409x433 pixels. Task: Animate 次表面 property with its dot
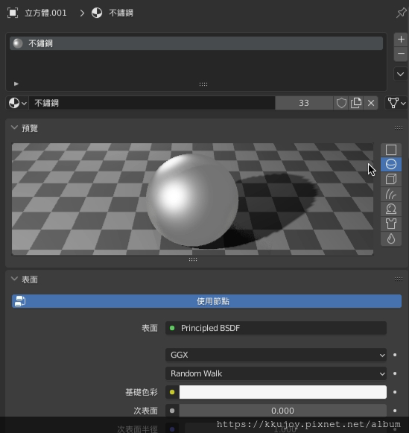tap(395, 411)
